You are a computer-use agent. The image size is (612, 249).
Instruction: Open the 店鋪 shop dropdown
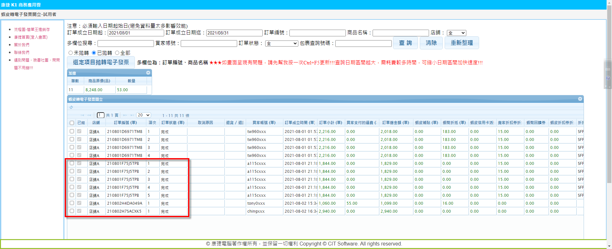tap(456, 33)
